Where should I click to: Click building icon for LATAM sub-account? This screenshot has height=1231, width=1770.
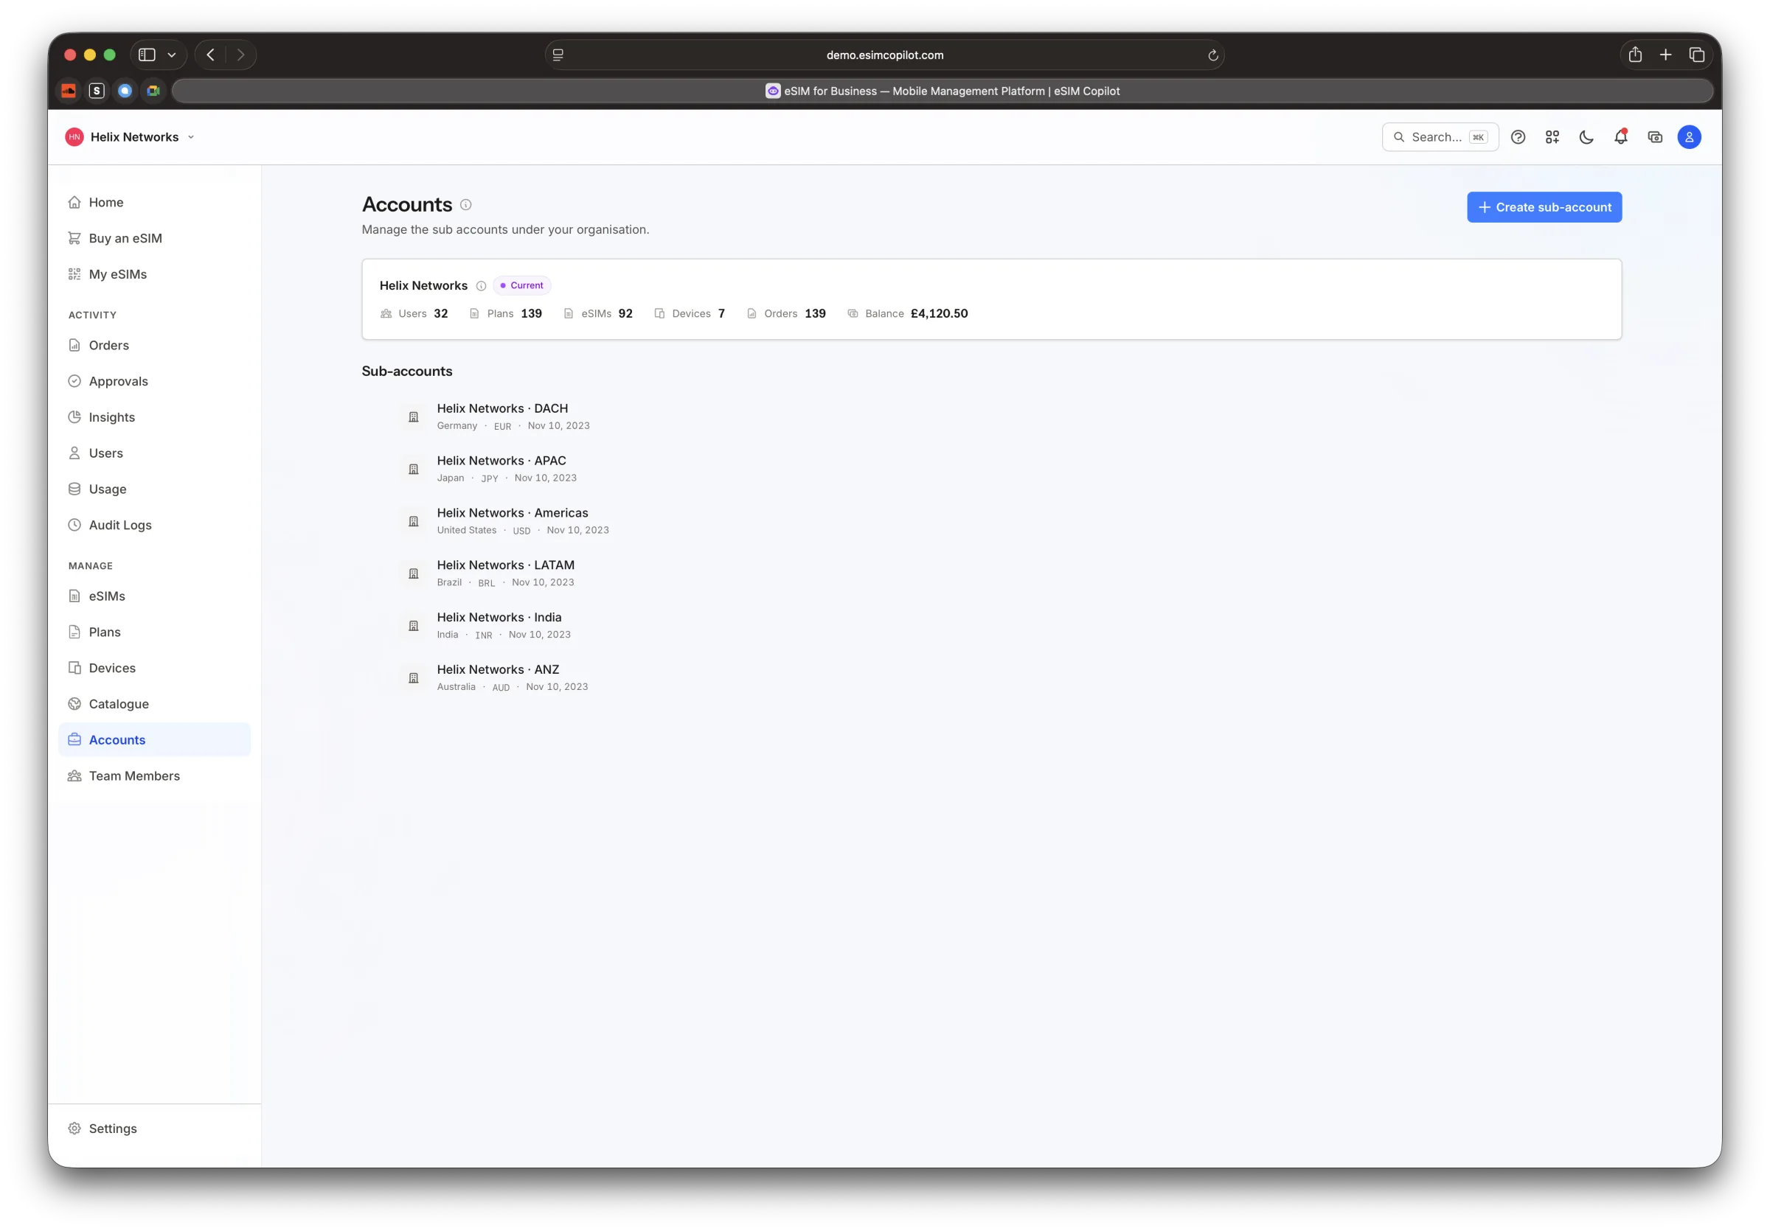413,574
